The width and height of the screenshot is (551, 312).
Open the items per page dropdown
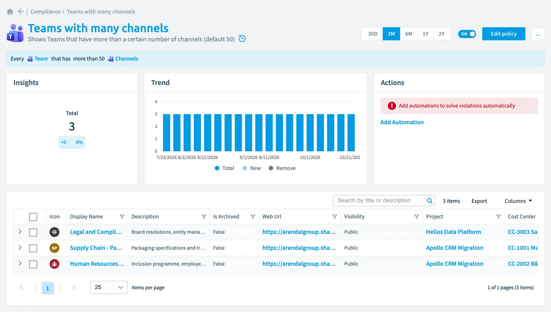click(x=109, y=287)
